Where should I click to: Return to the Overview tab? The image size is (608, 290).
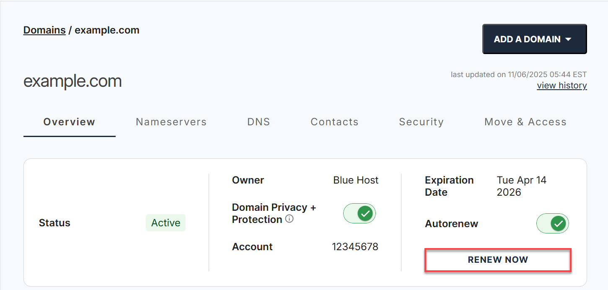[x=69, y=122]
